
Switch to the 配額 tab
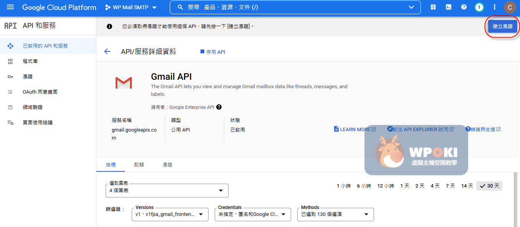pos(139,164)
